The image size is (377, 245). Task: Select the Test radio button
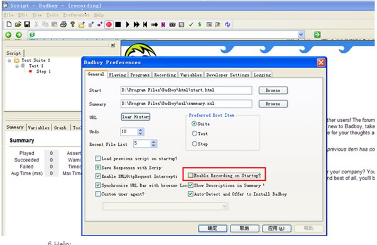click(x=194, y=133)
